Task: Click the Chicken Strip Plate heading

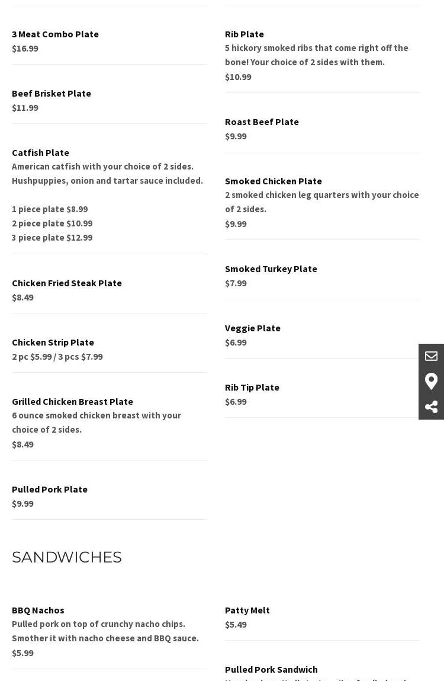Action: tap(53, 342)
